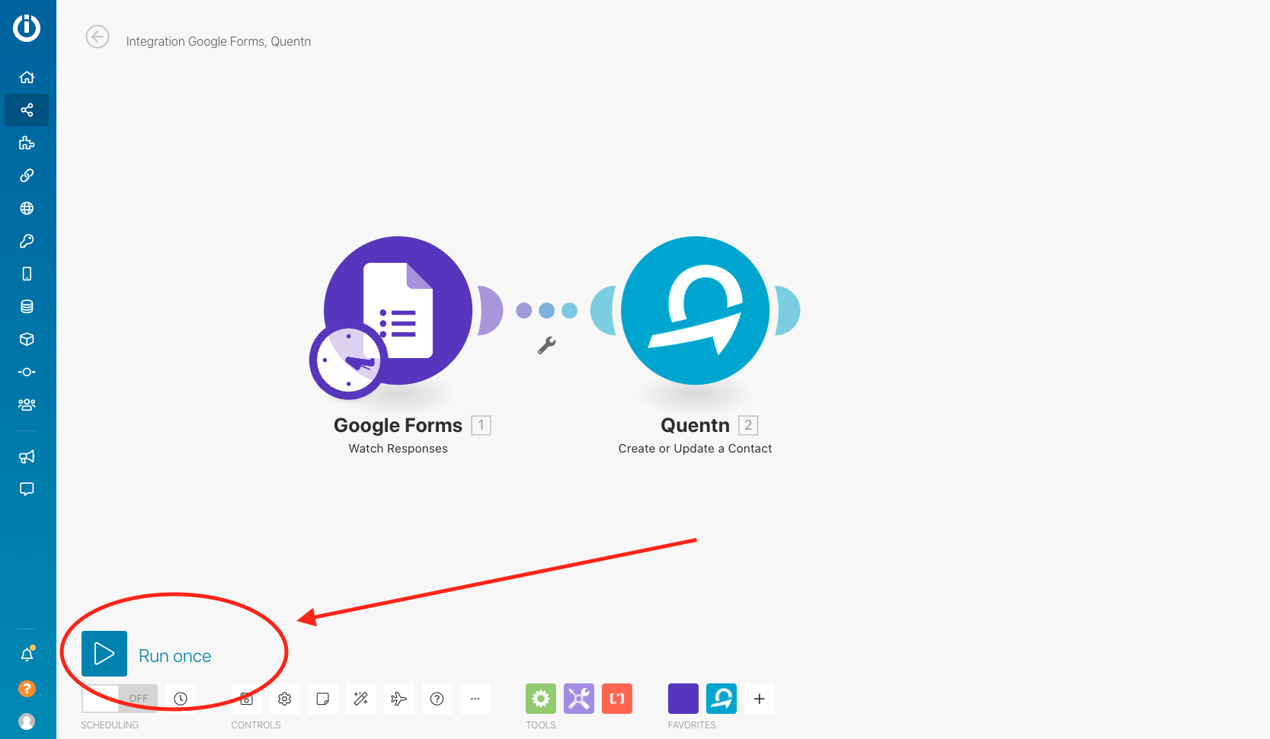
Task: Open the Quentn module
Action: click(x=695, y=310)
